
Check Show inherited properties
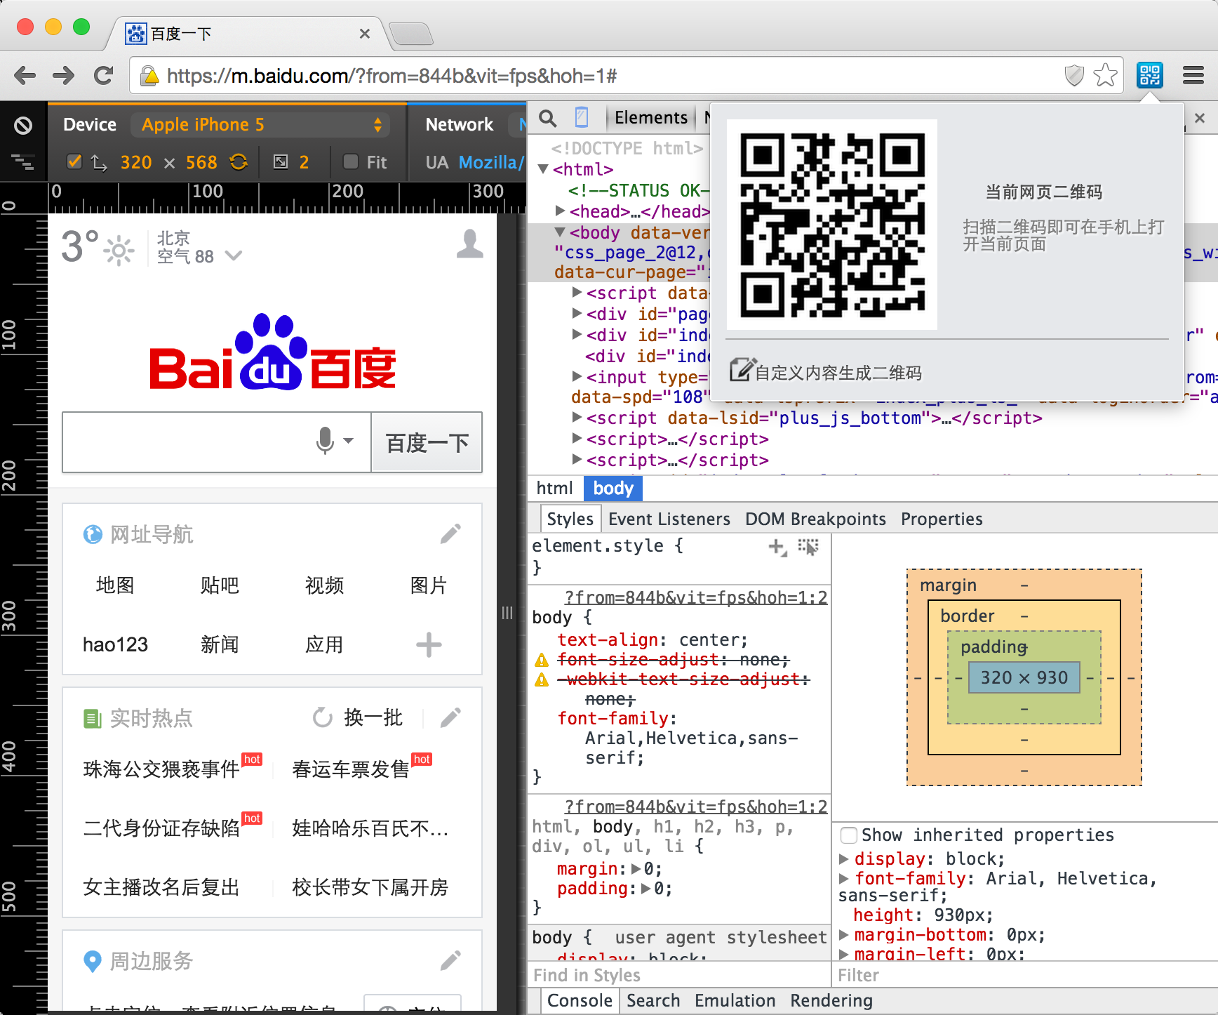849,835
